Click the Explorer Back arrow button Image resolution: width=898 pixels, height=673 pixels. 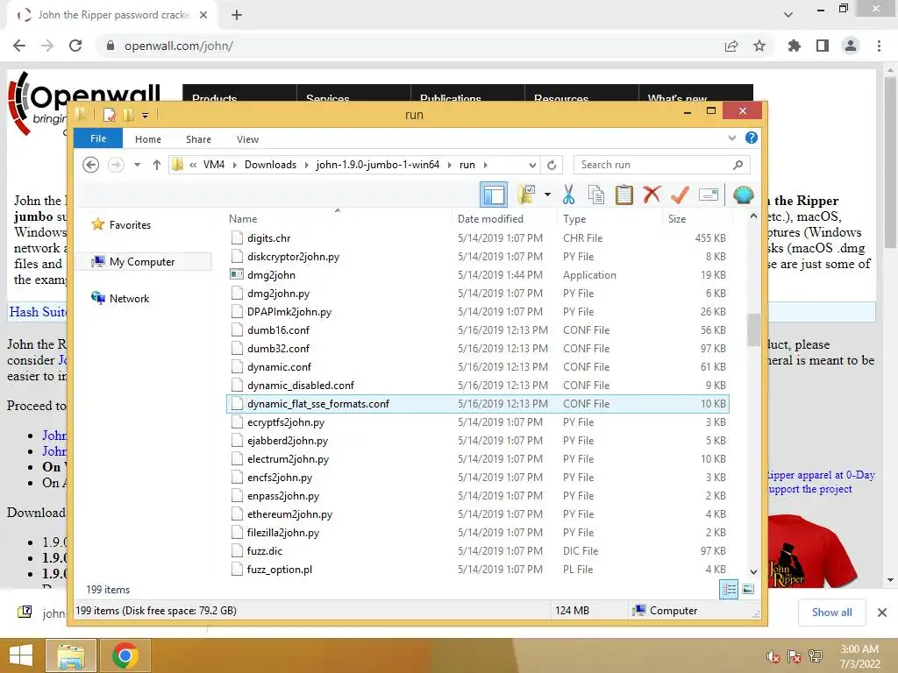[x=90, y=165]
